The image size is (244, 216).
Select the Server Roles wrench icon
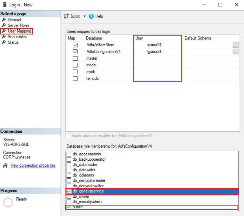(4, 25)
